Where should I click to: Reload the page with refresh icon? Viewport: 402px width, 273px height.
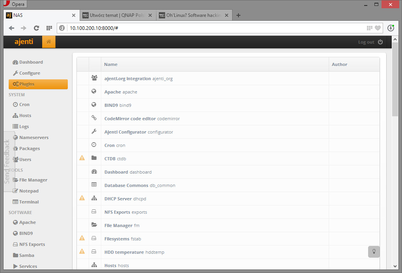click(x=36, y=28)
